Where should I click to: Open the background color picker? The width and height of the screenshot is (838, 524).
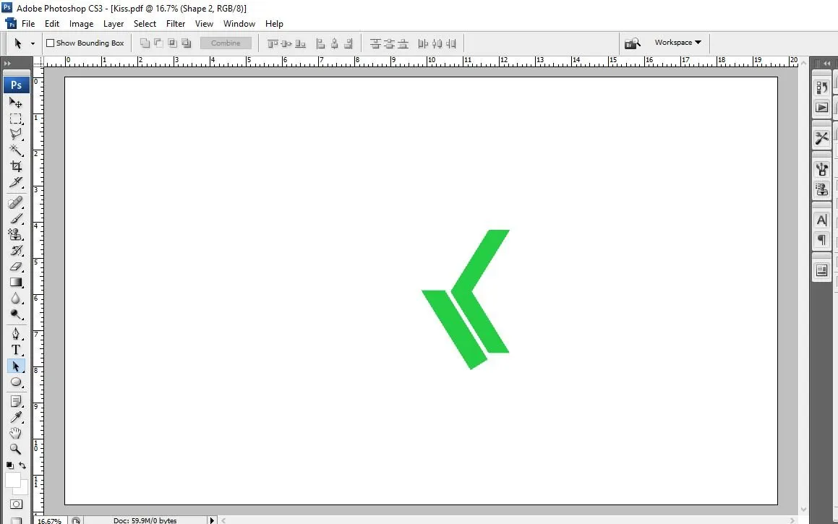click(x=23, y=489)
